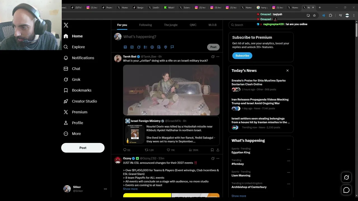Switch to the LiveStr browser tab
The height and width of the screenshot is (201, 358).
pyautogui.click(x=154, y=8)
